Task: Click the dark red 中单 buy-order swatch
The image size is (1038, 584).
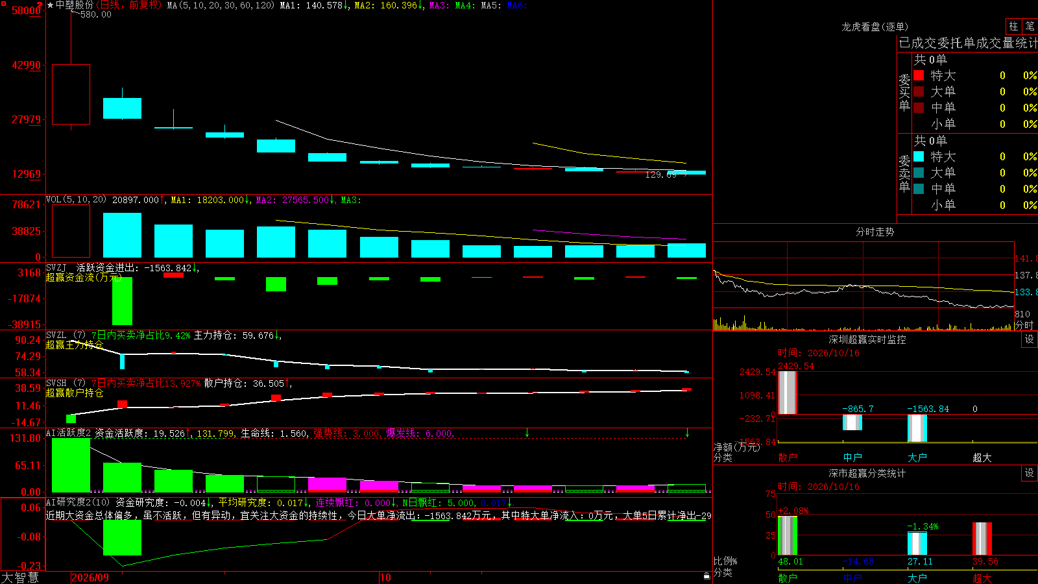Action: pyautogui.click(x=919, y=108)
